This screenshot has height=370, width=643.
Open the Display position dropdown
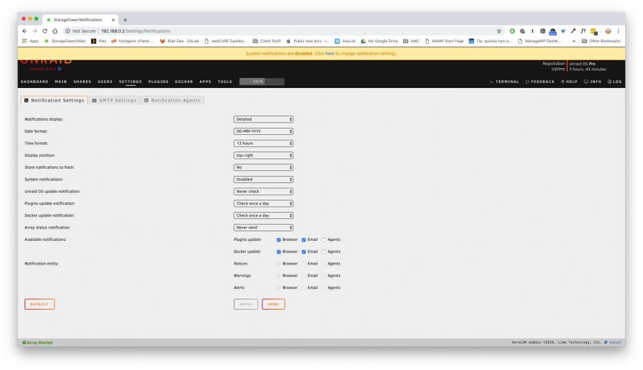click(x=263, y=155)
